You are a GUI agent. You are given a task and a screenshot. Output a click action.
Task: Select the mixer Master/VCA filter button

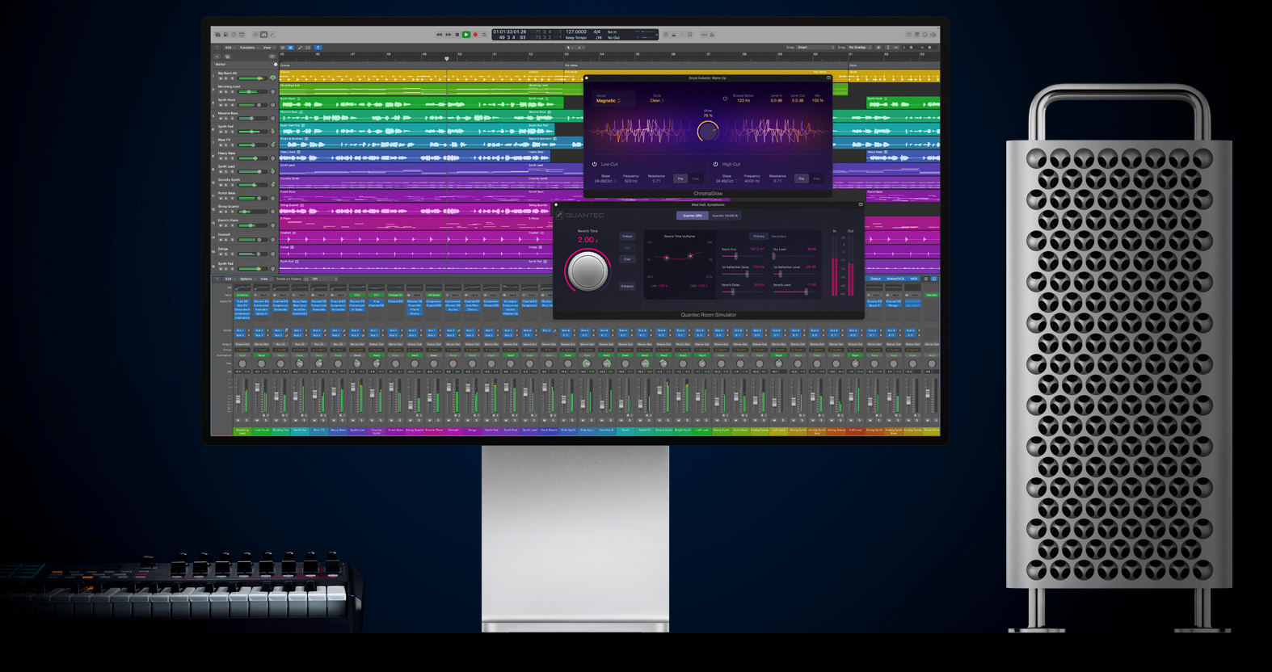point(895,279)
